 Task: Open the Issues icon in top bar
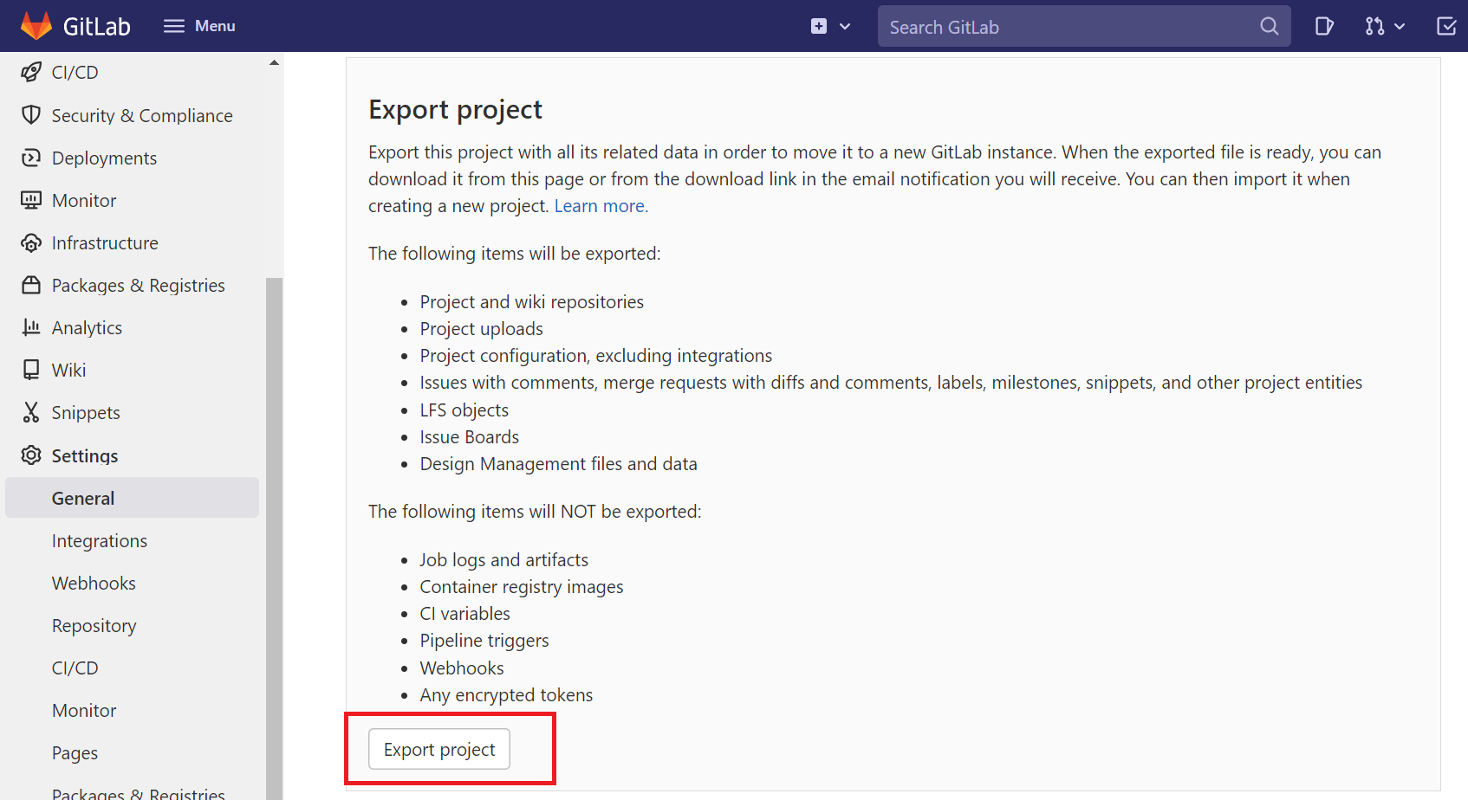tap(1324, 26)
